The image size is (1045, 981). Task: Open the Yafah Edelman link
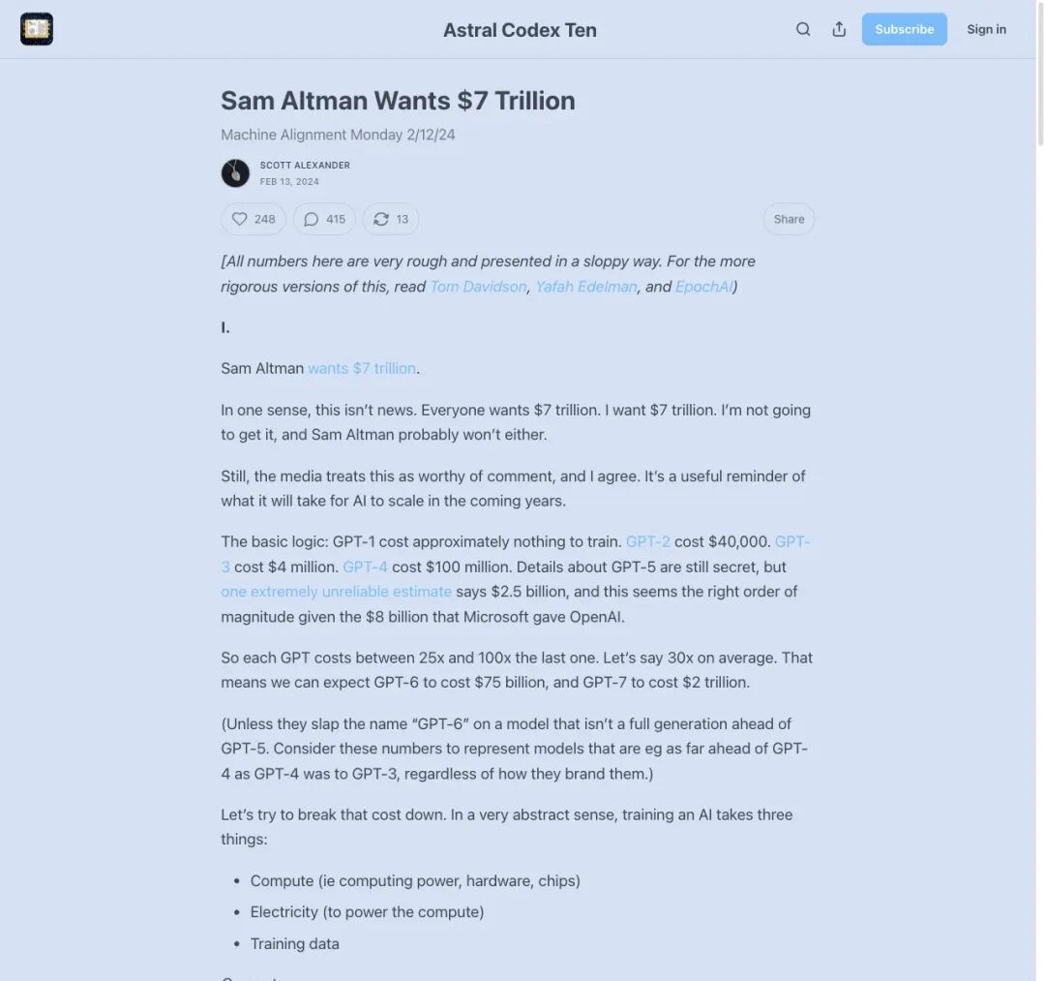coord(586,287)
